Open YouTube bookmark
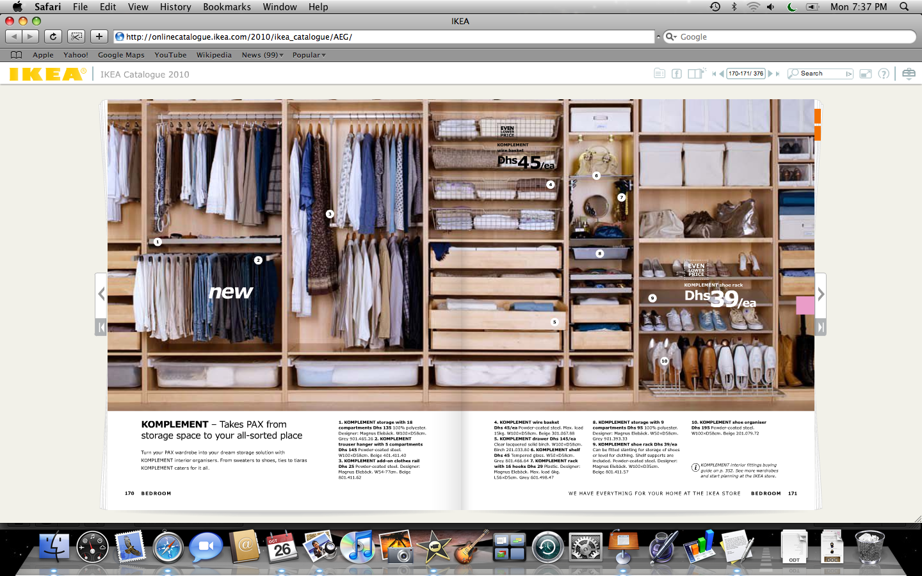This screenshot has width=922, height=576. tap(170, 55)
